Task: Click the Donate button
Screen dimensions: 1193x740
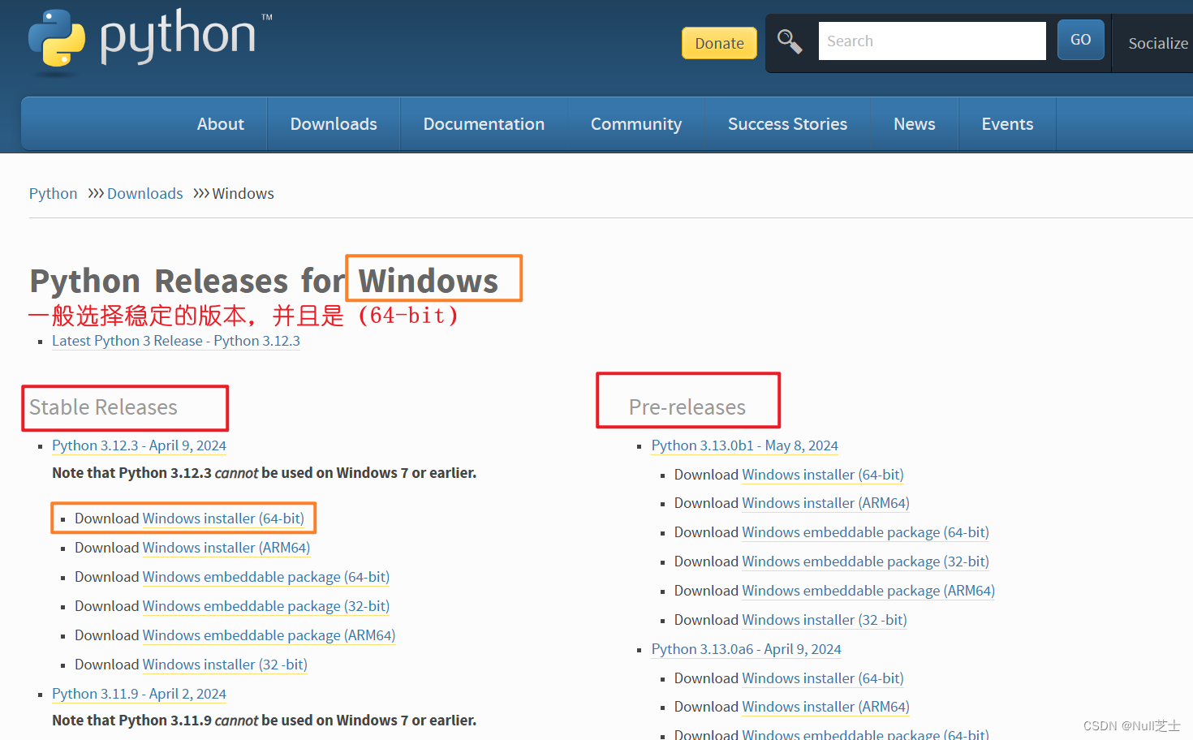Action: [719, 43]
